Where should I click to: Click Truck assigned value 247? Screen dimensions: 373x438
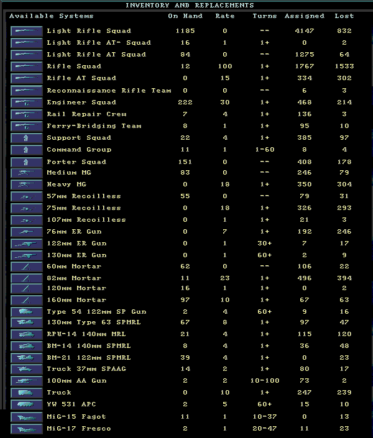[x=305, y=393]
